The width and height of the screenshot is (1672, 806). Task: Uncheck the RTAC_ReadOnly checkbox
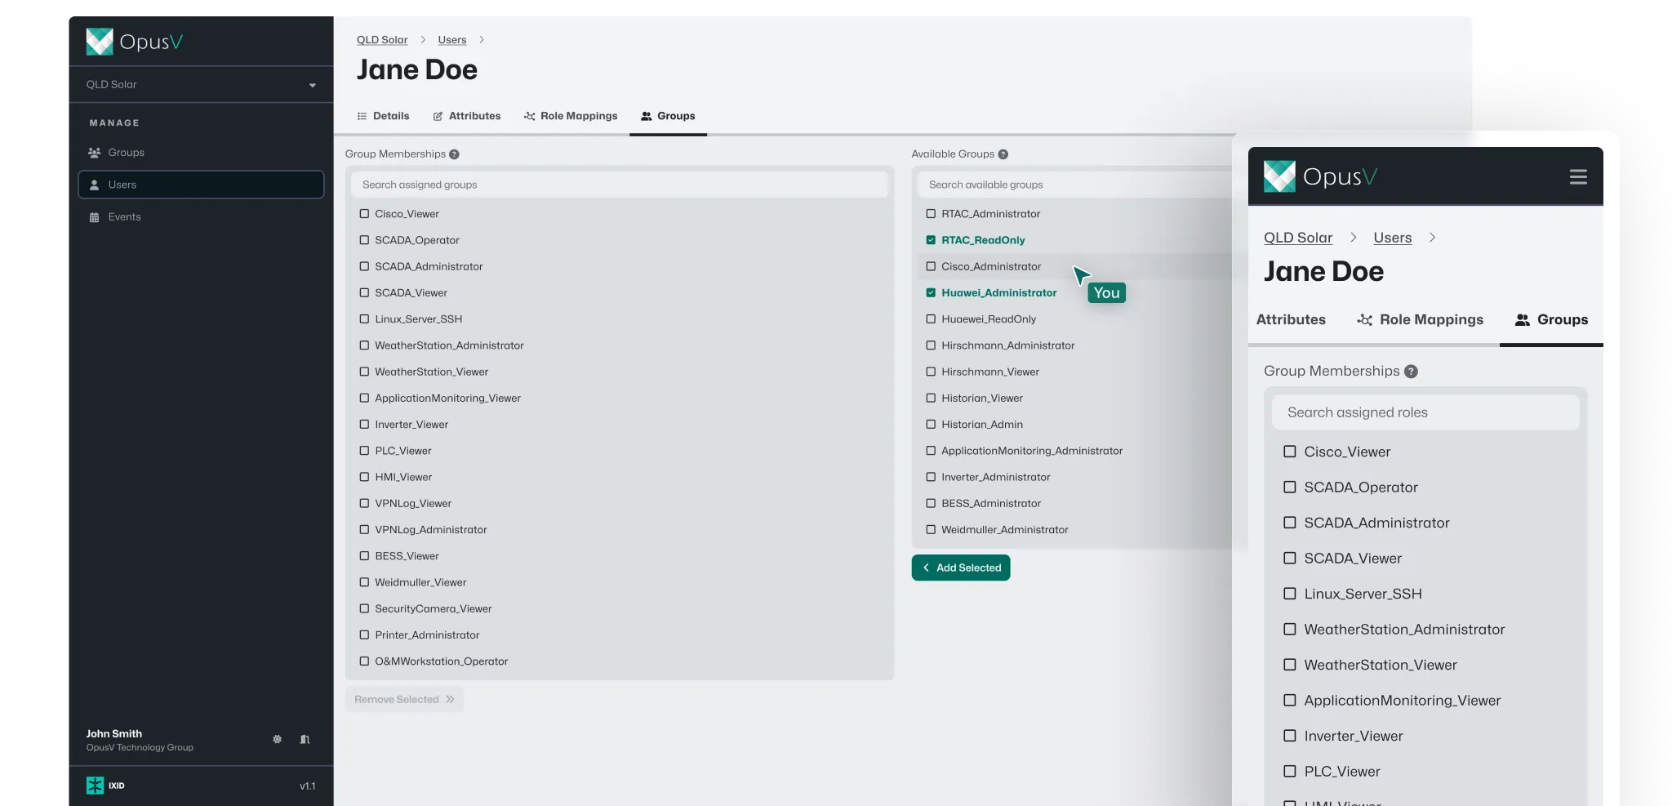coord(931,239)
